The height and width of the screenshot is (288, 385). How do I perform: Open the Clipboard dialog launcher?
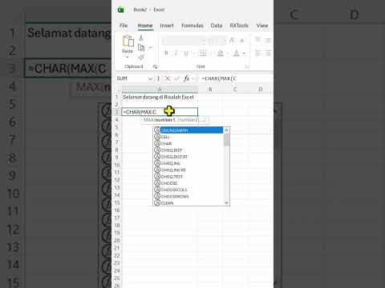tap(155, 66)
